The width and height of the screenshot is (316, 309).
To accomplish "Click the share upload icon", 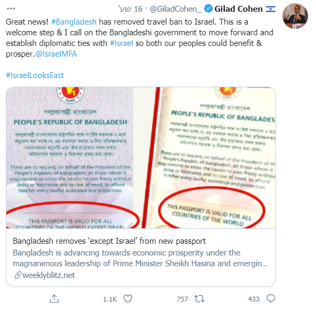I will pyautogui.click(x=54, y=299).
